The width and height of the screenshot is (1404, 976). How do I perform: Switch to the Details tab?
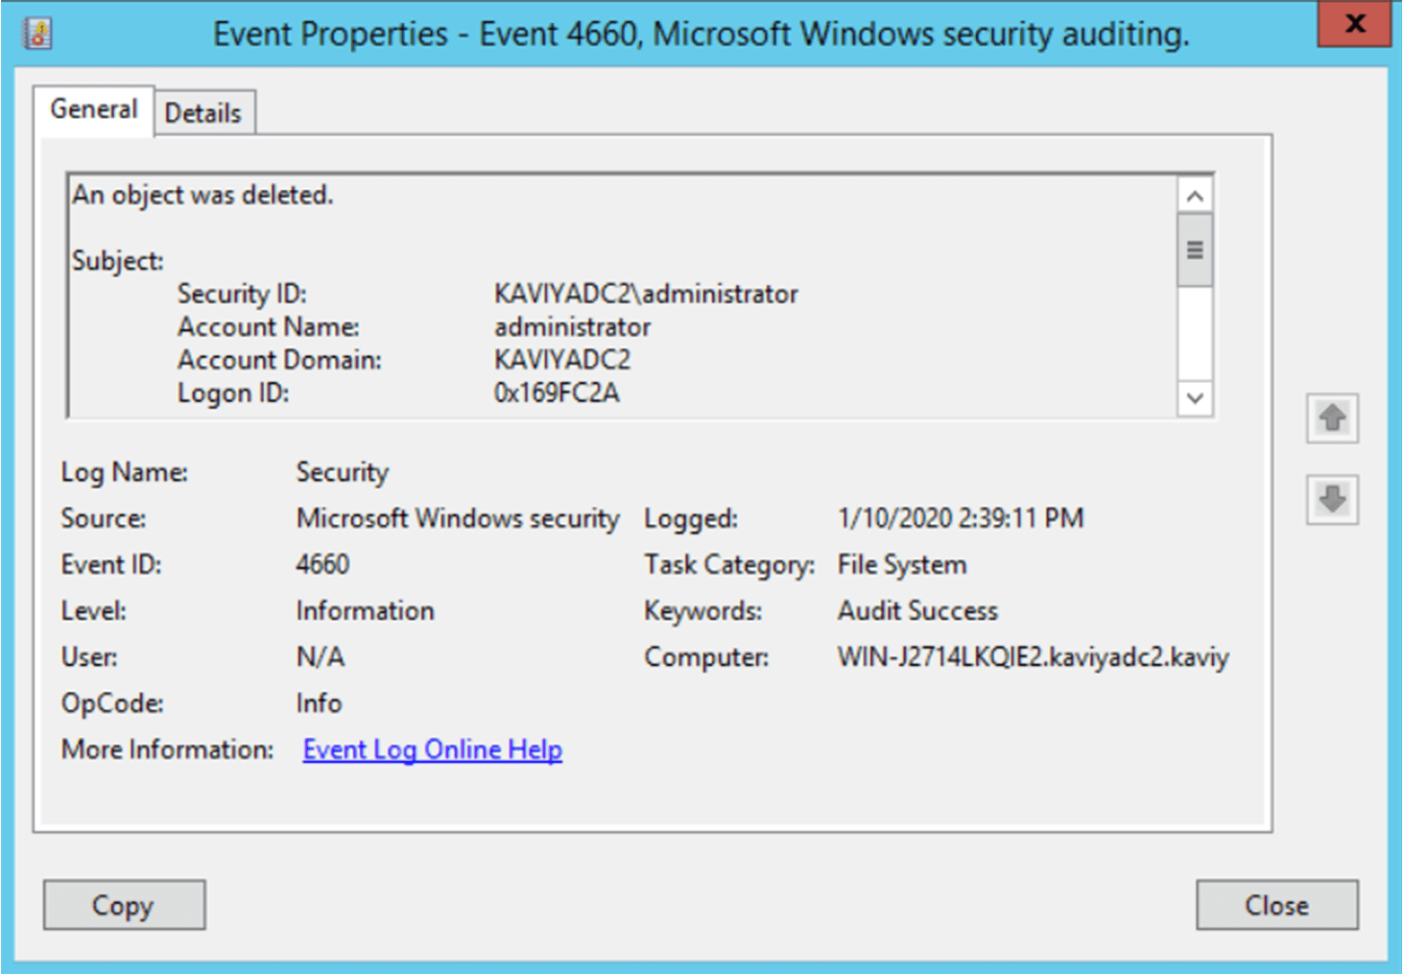click(203, 113)
